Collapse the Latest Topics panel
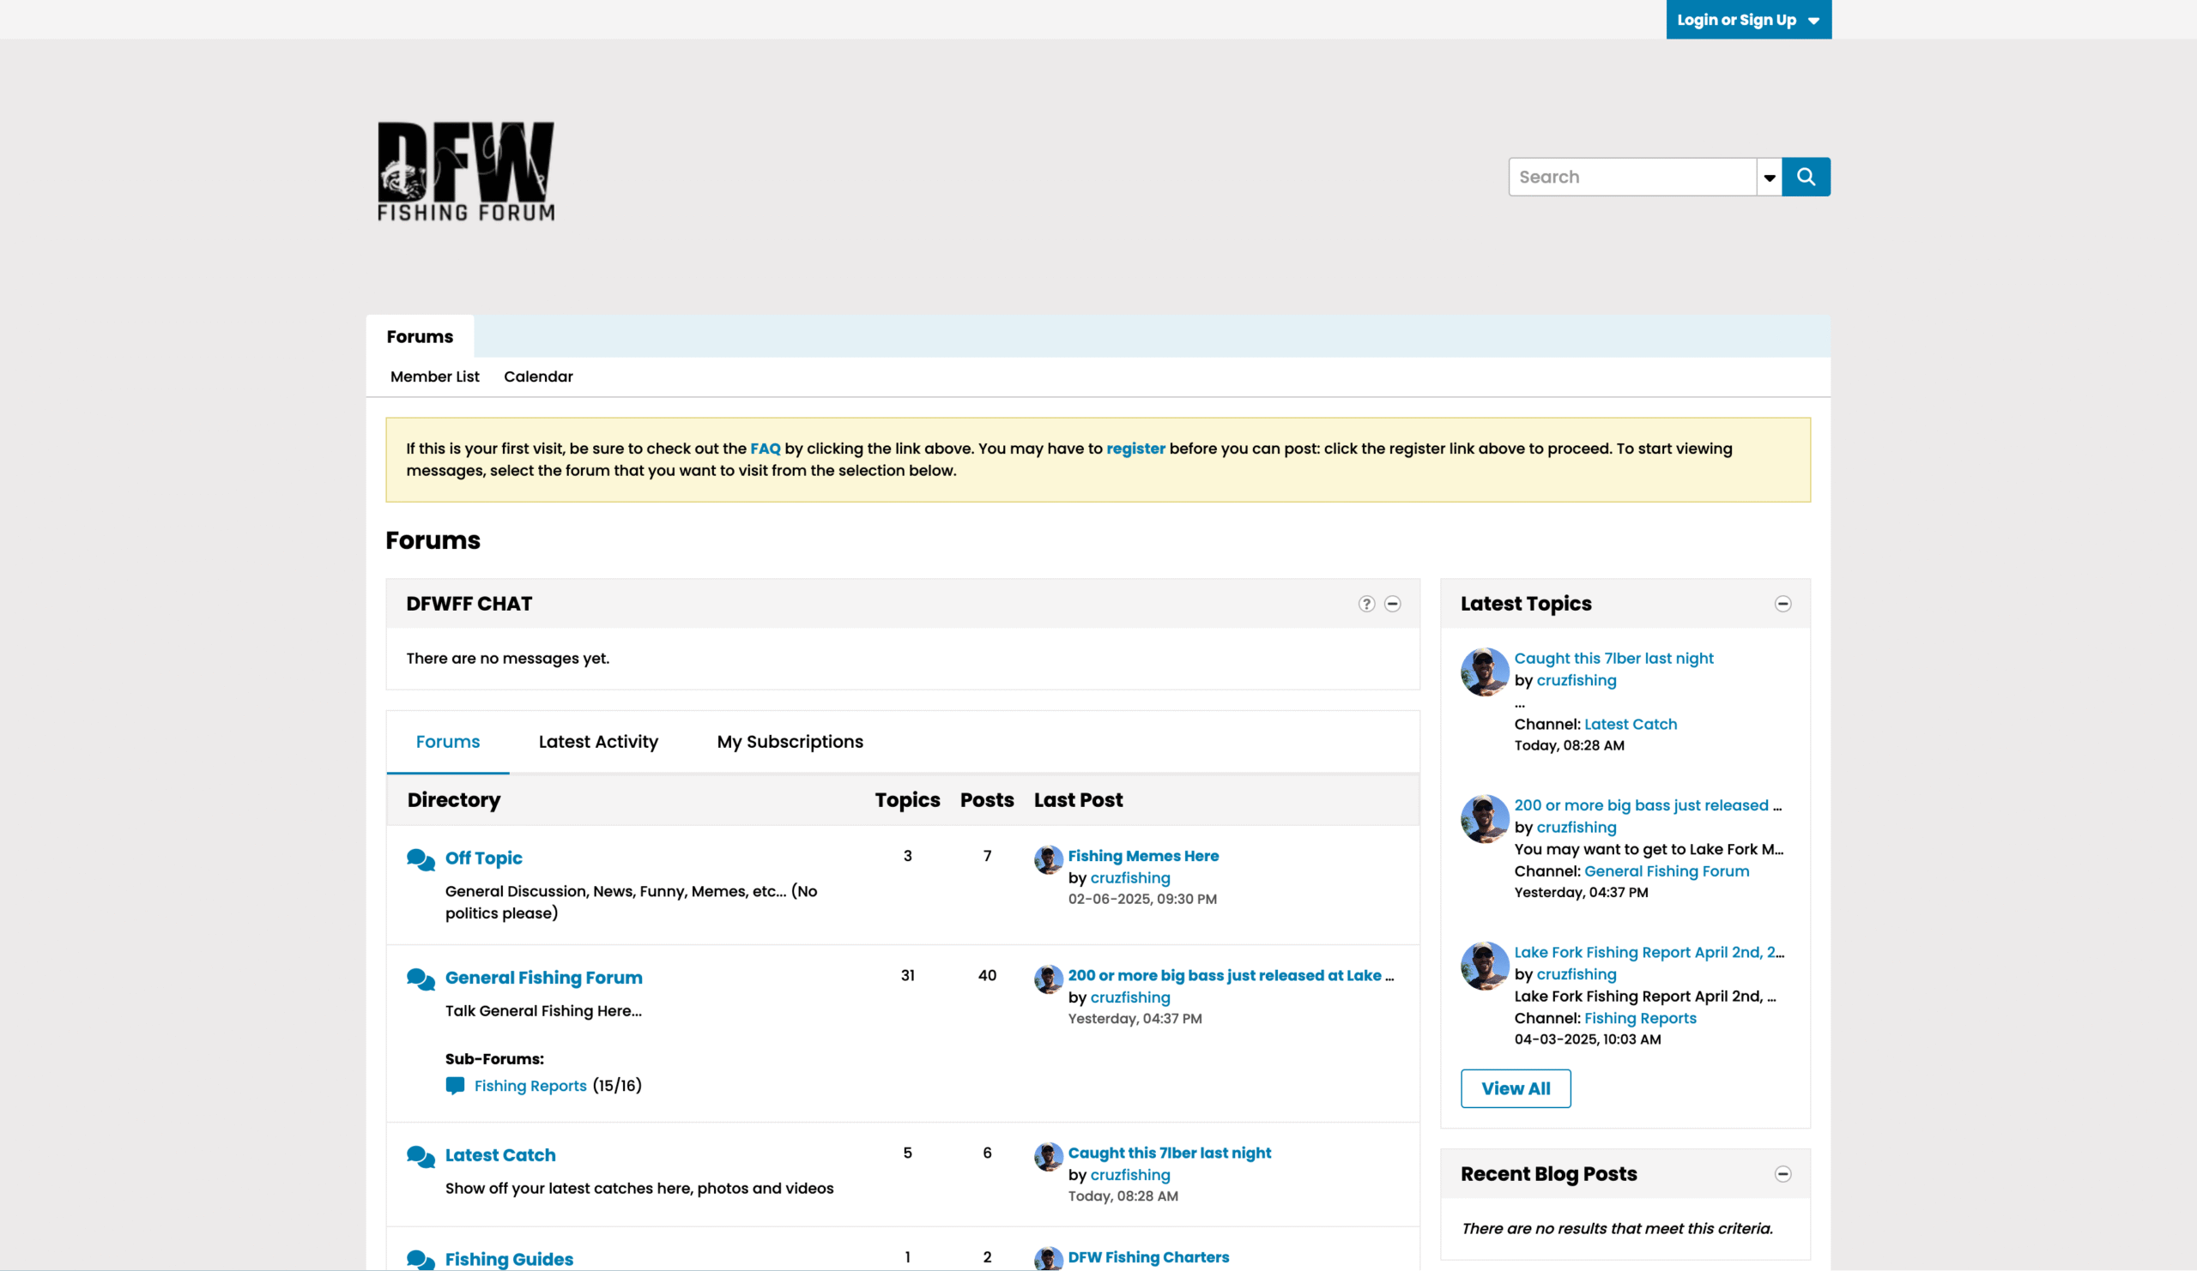Viewport: 2197px width, 1271px height. coord(1782,604)
